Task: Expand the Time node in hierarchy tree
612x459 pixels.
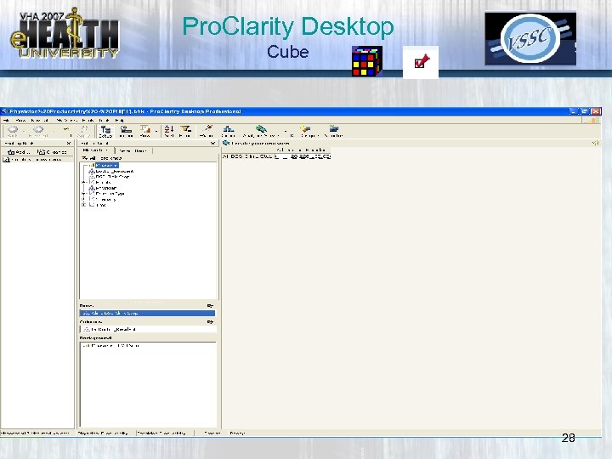Action: coord(83,205)
